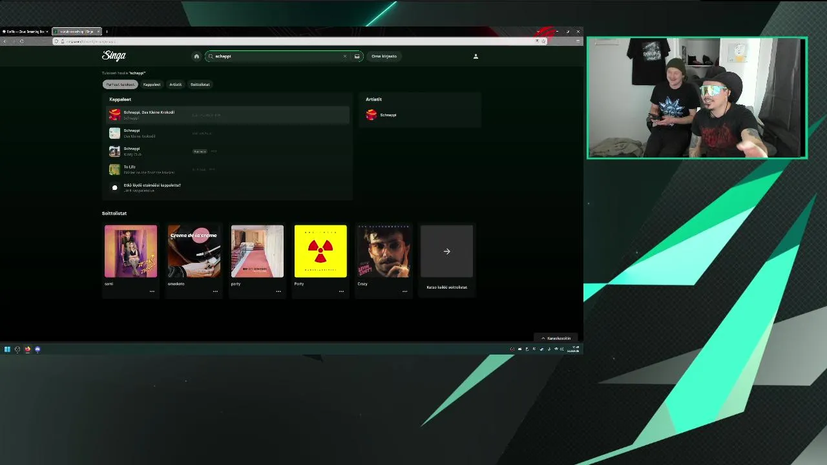Switch to the Soittolistat filter tab
This screenshot has height=465, width=827.
[200, 85]
